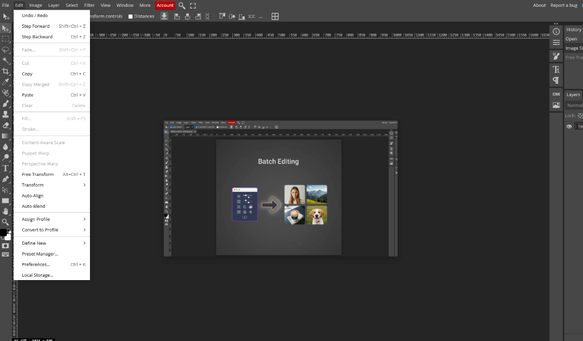Viewport: 583px width, 341px height.
Task: Open the Normal blend mode dropdown
Action: point(574,105)
